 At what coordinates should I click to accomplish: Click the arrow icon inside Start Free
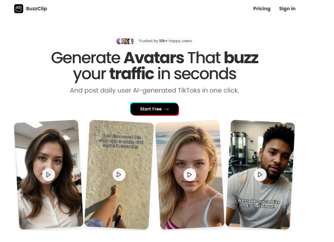click(167, 109)
